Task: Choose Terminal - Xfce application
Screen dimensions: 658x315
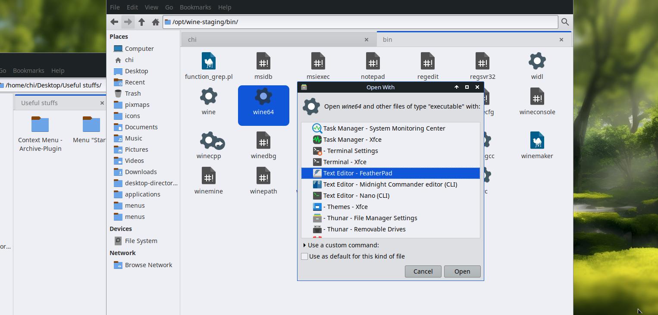Action: (391, 162)
